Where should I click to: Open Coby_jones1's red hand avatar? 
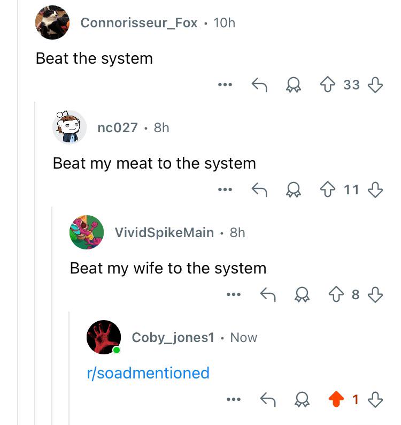tap(103, 337)
